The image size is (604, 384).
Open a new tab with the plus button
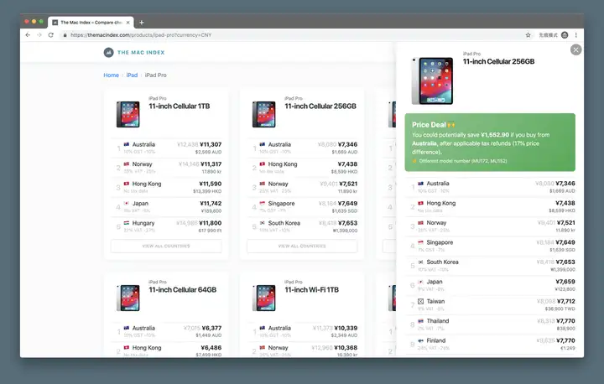142,23
